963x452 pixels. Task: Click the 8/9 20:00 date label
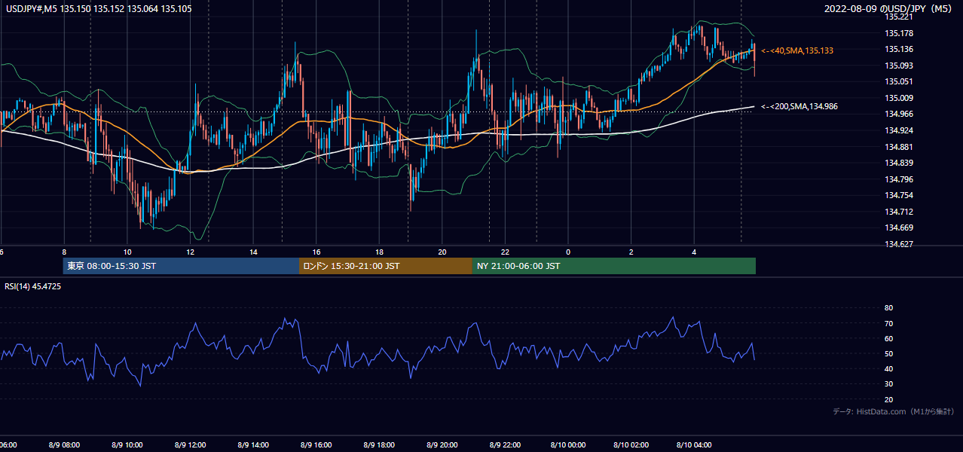point(442,445)
